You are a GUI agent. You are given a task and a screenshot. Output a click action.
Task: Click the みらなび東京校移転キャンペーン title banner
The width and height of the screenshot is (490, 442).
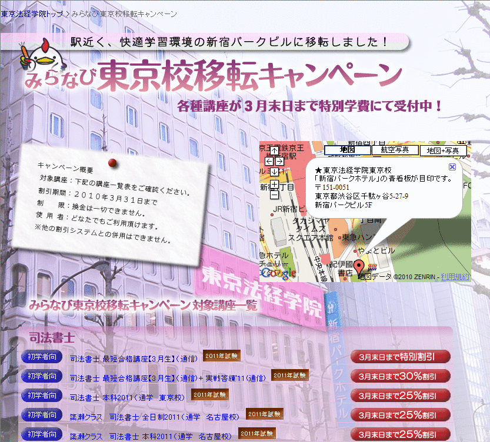pyautogui.click(x=213, y=75)
